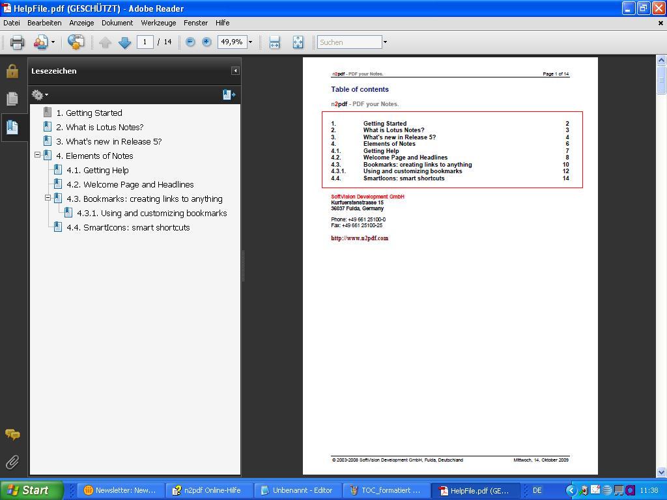The width and height of the screenshot is (667, 500).
Task: Click the DE language indicator in taskbar
Action: (537, 490)
